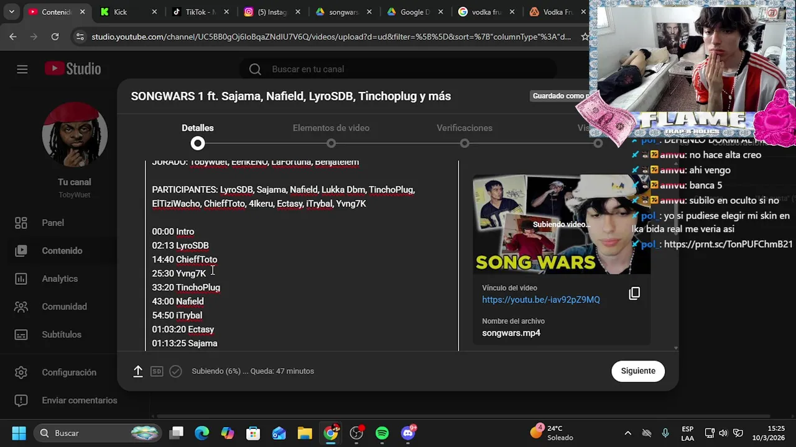Open Task View from the taskbar

[x=177, y=433]
